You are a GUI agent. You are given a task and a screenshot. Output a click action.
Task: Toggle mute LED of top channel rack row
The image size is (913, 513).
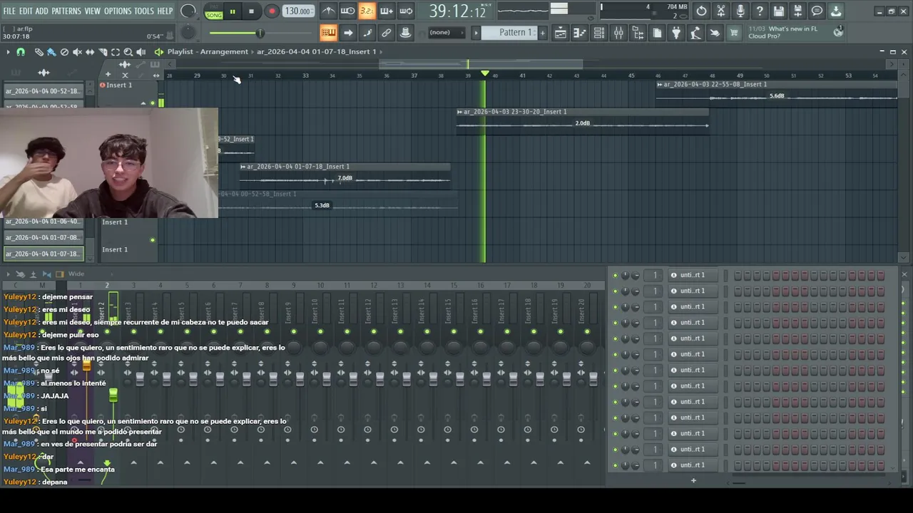pyautogui.click(x=616, y=275)
